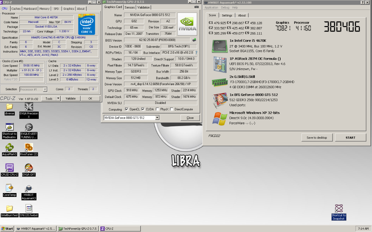Open CPUID CPU-Z desktop shortcut
The height and width of the screenshot is (232, 372).
(x=9, y=170)
